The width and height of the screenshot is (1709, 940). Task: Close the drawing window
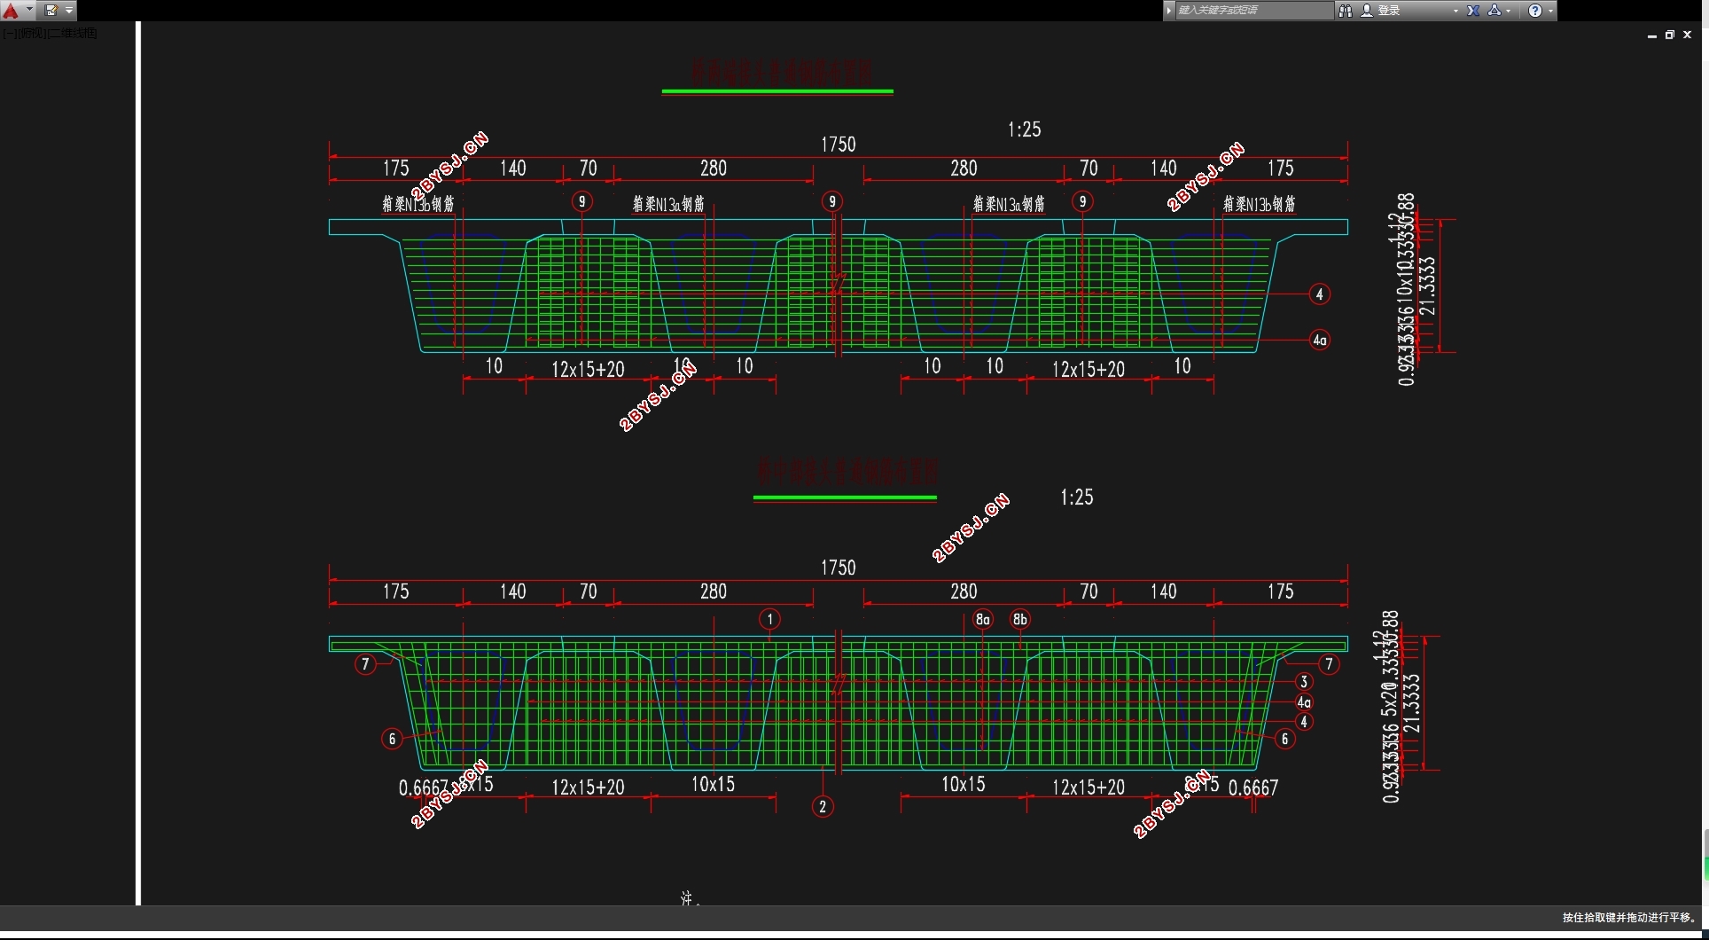tap(1688, 35)
